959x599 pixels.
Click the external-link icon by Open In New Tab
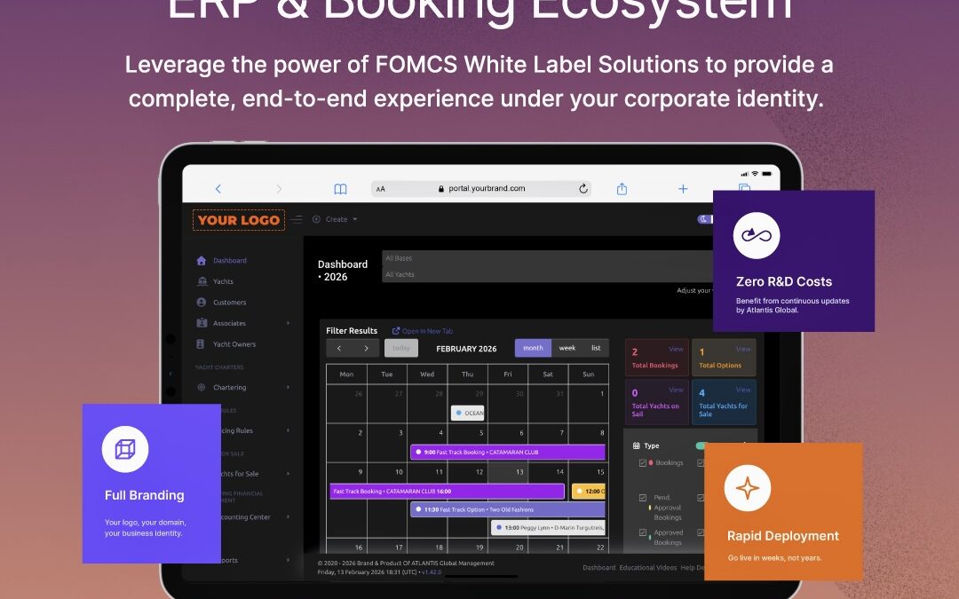pos(396,331)
